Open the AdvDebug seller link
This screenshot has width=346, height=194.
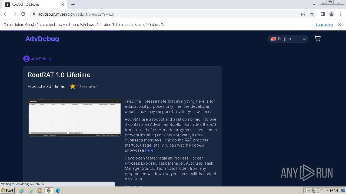pyautogui.click(x=41, y=59)
